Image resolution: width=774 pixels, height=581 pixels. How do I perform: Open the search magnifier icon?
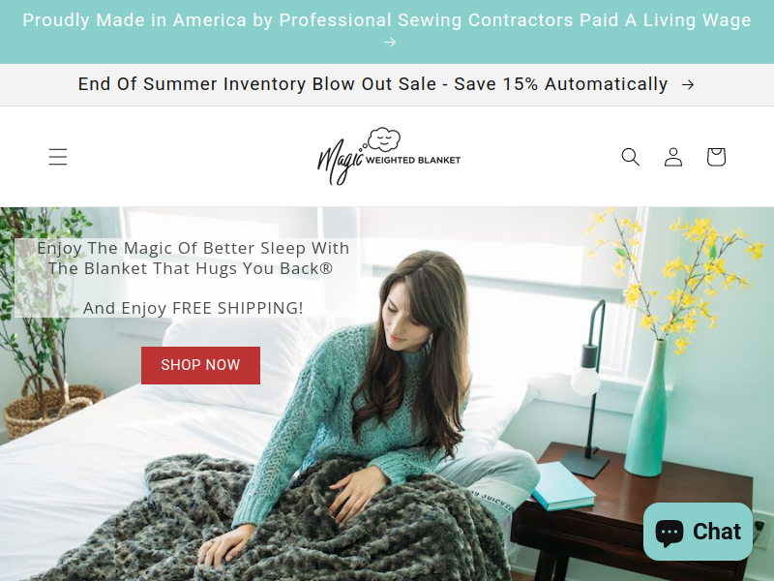(631, 157)
